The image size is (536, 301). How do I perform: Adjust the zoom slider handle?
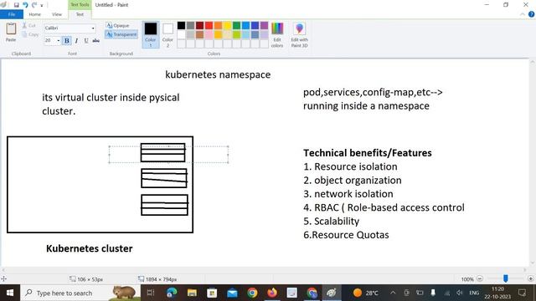click(x=506, y=278)
